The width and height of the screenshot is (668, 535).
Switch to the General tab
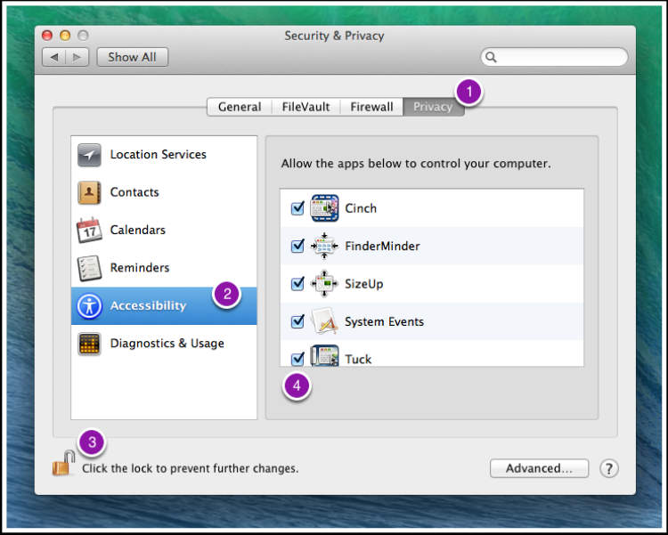[240, 107]
